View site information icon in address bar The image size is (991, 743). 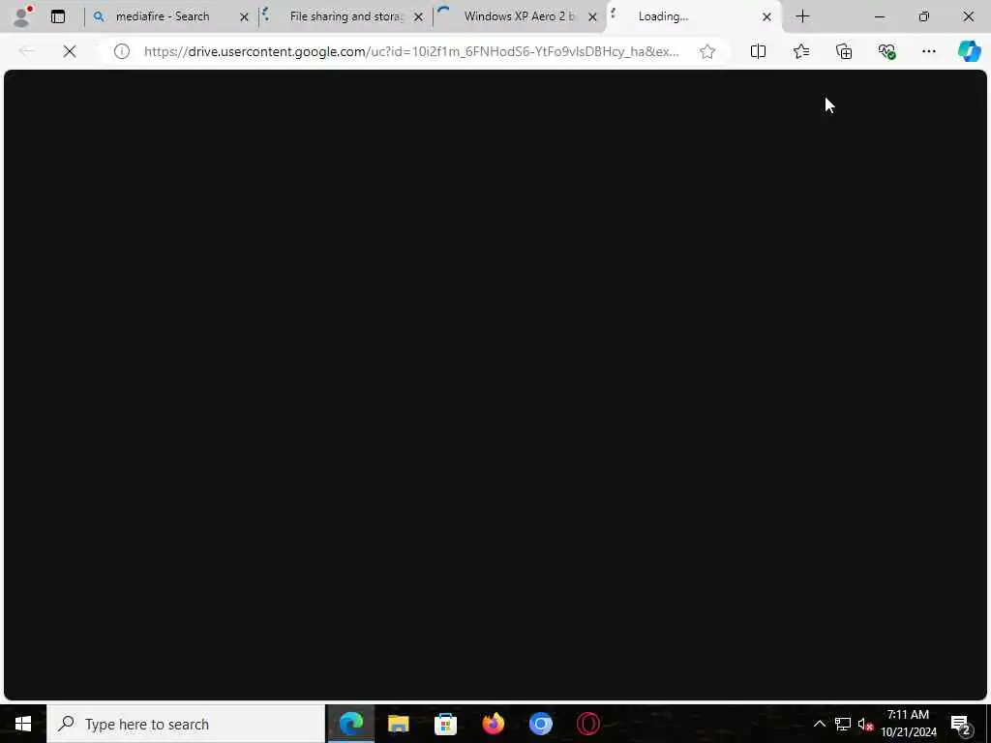pyautogui.click(x=121, y=51)
